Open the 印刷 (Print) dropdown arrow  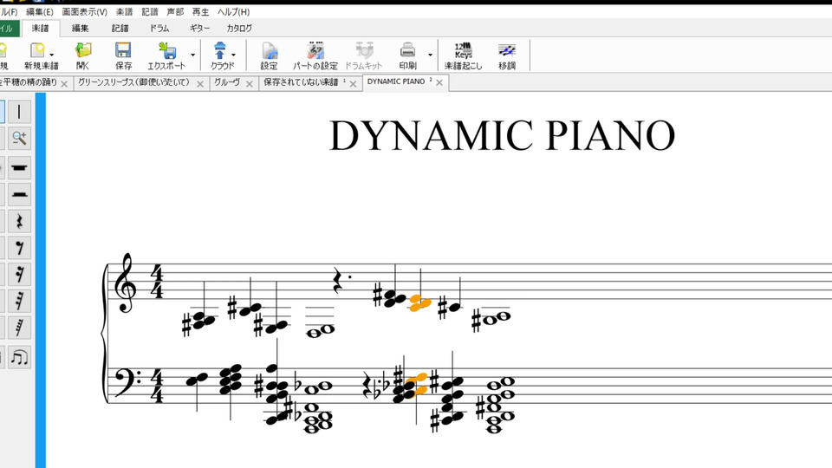(430, 55)
